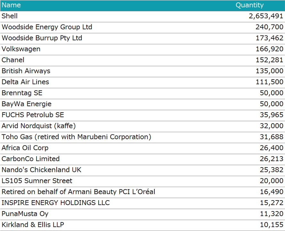Click Arvid Nordquist (kaffe) row
Screen dimensions: 285x231
39,126
